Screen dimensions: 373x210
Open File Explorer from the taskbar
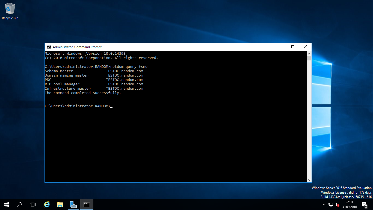60,205
